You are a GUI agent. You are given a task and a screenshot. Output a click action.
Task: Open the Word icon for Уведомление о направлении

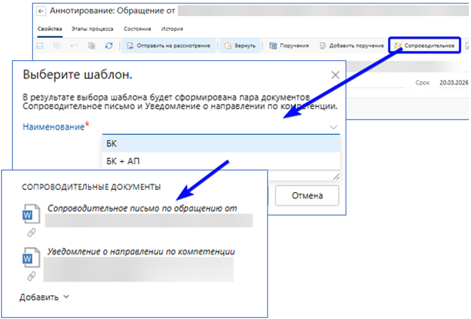coord(31,258)
